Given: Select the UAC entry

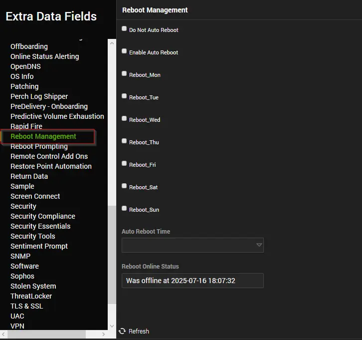Looking at the screenshot, I should 17,316.
